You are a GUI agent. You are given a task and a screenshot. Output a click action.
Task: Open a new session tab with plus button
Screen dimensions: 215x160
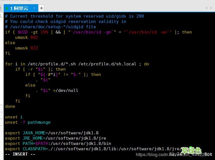point(41,8)
